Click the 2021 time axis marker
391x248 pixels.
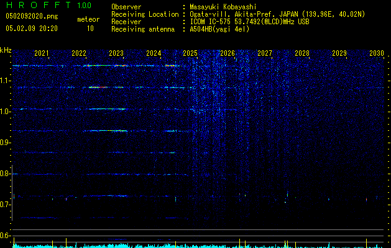click(42, 53)
